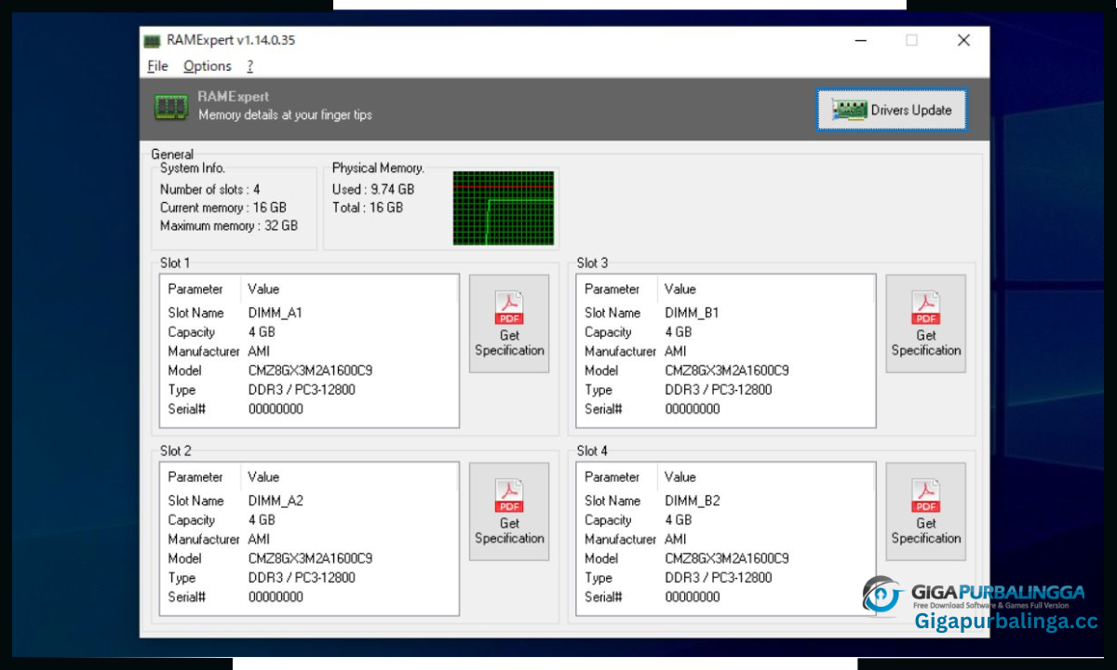Get Specification PDF for Slot 2
The height and width of the screenshot is (670, 1117).
tap(509, 512)
